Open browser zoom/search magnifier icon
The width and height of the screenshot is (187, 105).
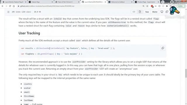tap(143, 6)
